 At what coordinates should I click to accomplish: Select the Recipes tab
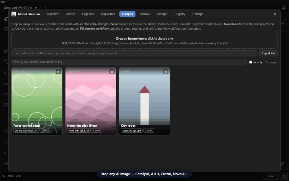click(x=127, y=14)
